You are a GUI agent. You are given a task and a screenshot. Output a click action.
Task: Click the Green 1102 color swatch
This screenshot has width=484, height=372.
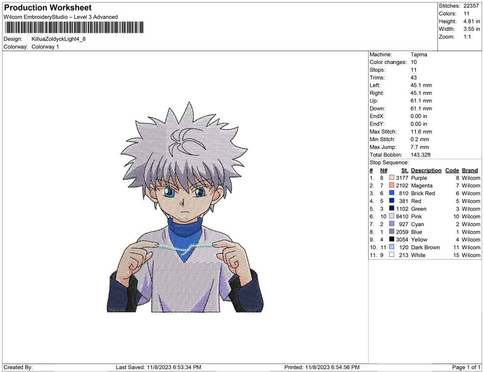(392, 208)
